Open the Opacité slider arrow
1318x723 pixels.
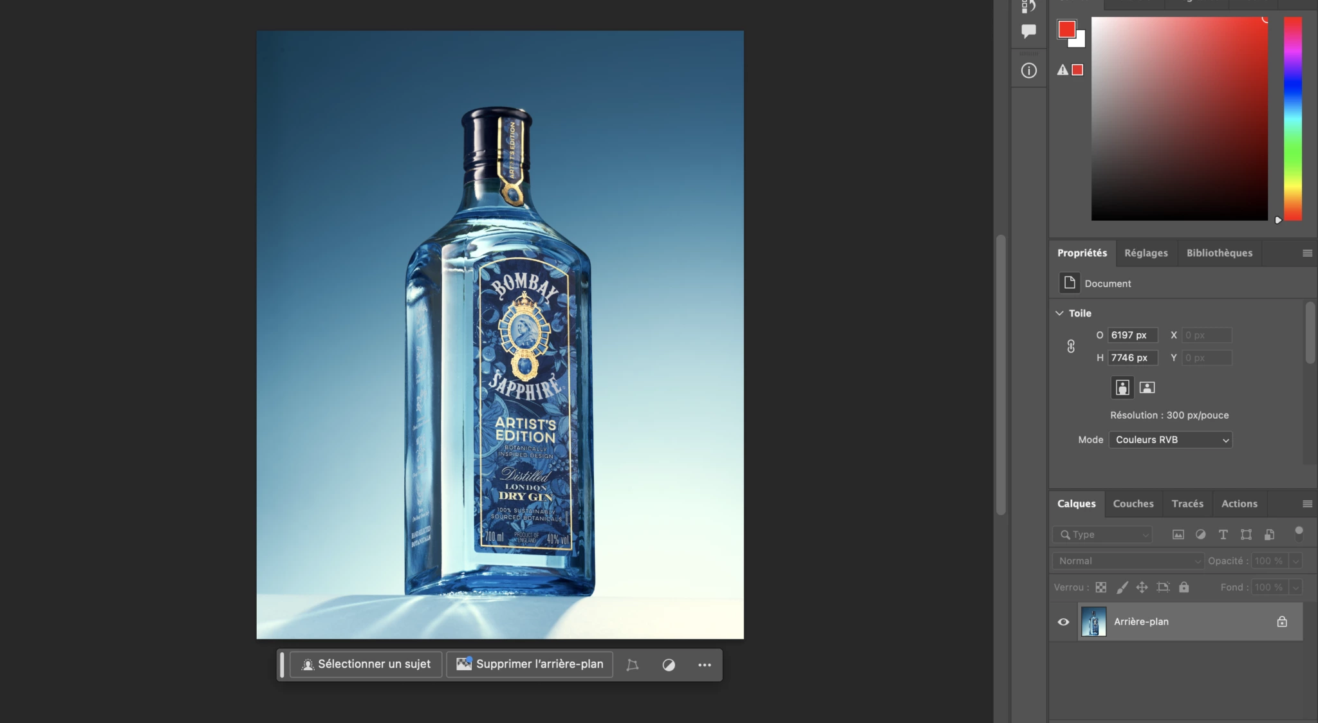[1295, 561]
